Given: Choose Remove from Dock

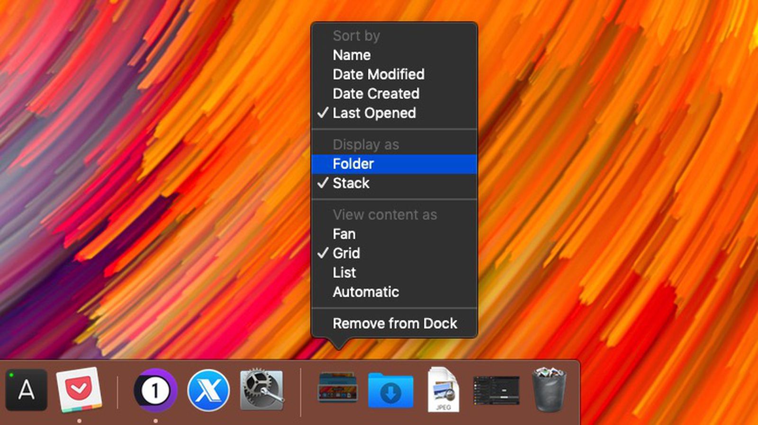Looking at the screenshot, I should [x=394, y=324].
